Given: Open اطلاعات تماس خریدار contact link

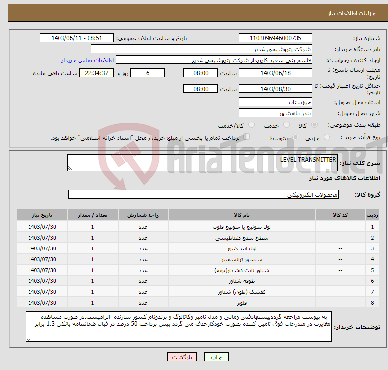Looking at the screenshot, I should pos(88,60).
